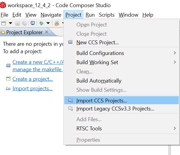180x155 pixels.
Task: Click the New toolbar icon
Action: coord(4,23)
